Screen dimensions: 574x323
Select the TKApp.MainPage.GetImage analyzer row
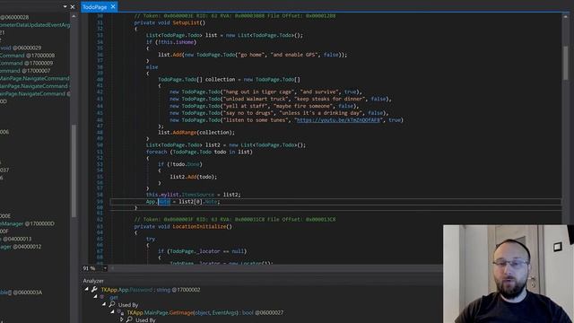coord(205,313)
